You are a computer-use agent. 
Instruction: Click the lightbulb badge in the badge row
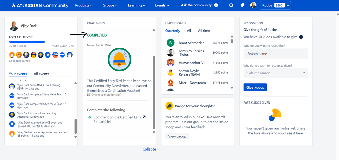coord(41,55)
